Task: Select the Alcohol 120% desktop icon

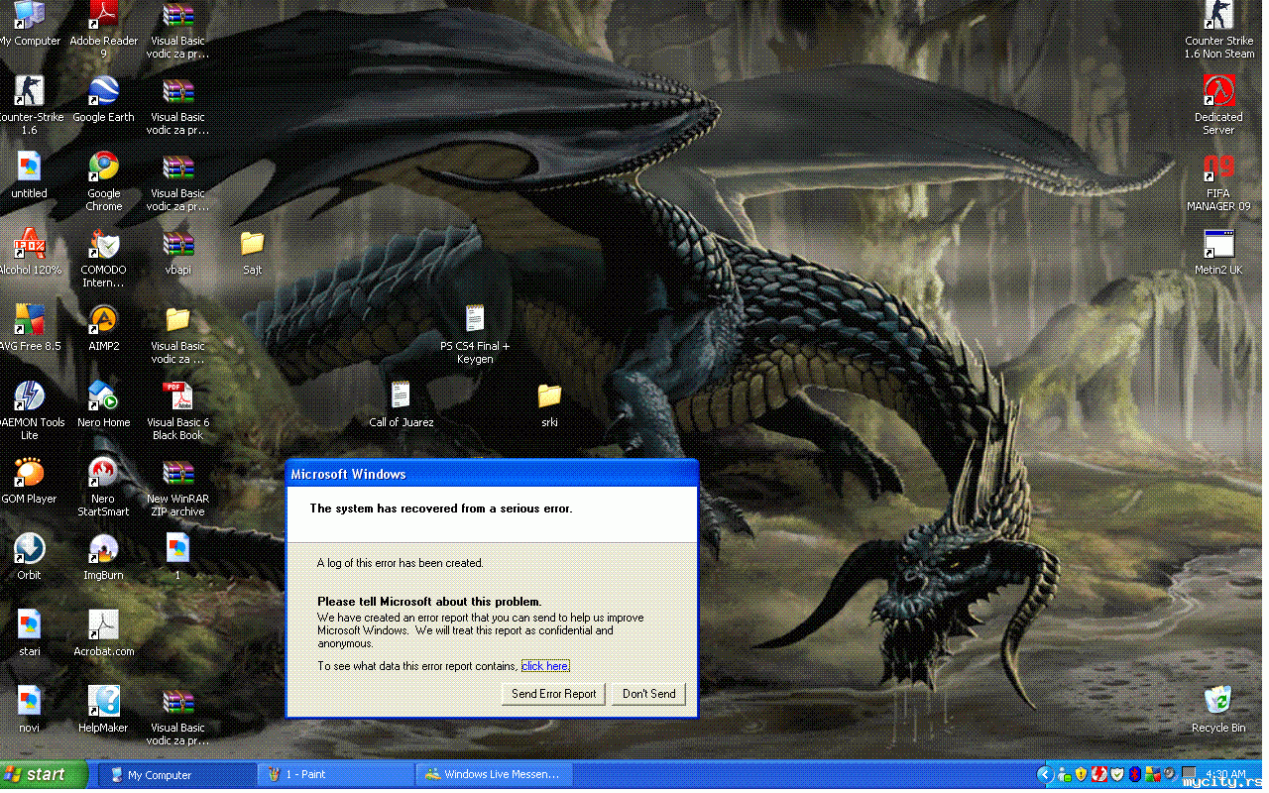Action: pyautogui.click(x=30, y=252)
